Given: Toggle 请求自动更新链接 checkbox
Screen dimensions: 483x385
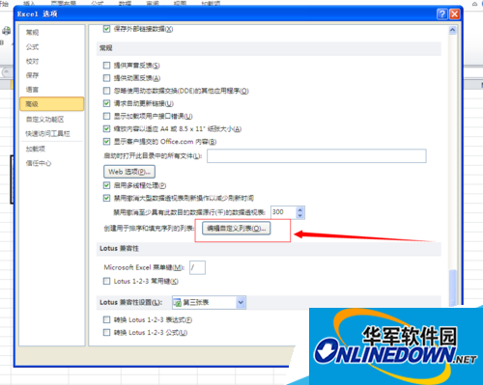Looking at the screenshot, I should [x=106, y=103].
